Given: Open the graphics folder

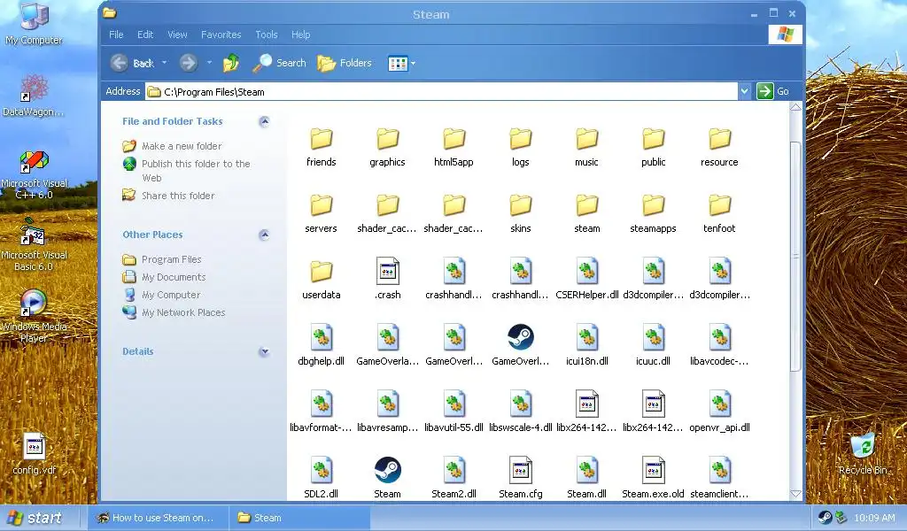Looking at the screenshot, I should pyautogui.click(x=388, y=147).
